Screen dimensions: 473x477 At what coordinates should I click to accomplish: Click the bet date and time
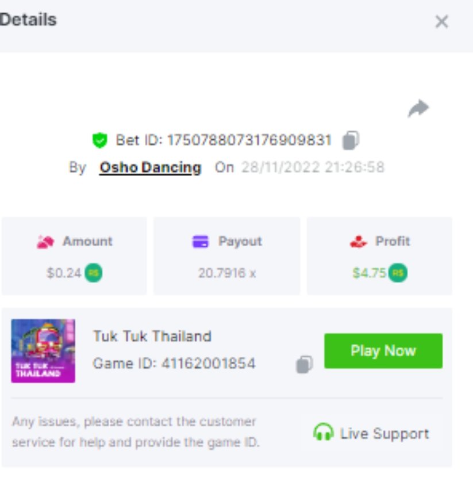[313, 167]
